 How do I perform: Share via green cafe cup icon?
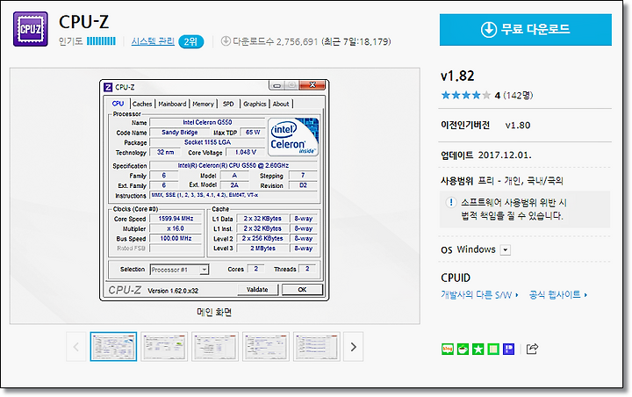(463, 349)
